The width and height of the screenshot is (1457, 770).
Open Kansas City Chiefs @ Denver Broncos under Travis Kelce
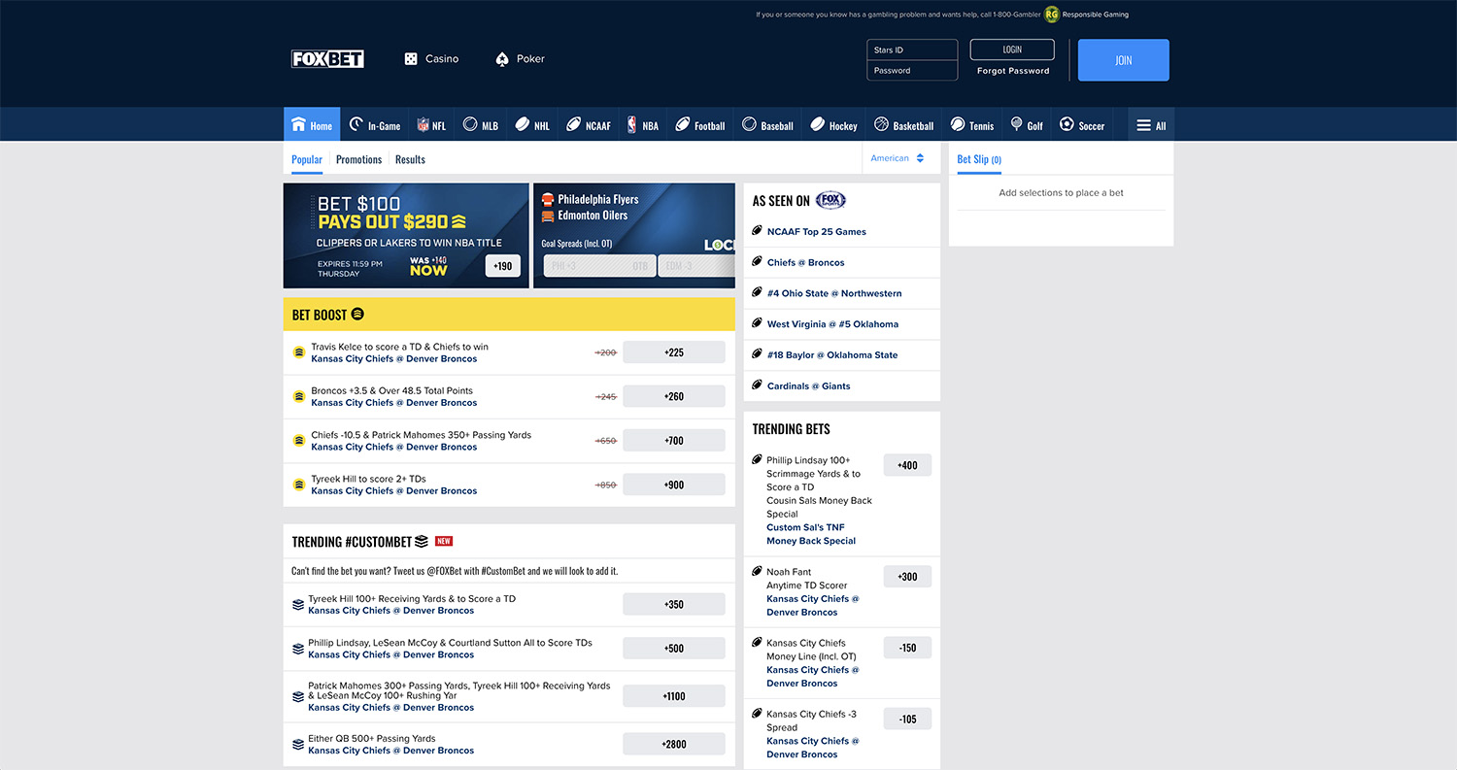pyautogui.click(x=394, y=359)
